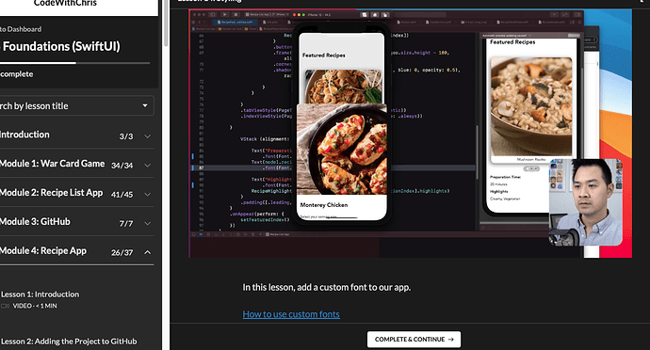
Task: Click the video camera icon under Lesson 1
Action: click(x=5, y=306)
